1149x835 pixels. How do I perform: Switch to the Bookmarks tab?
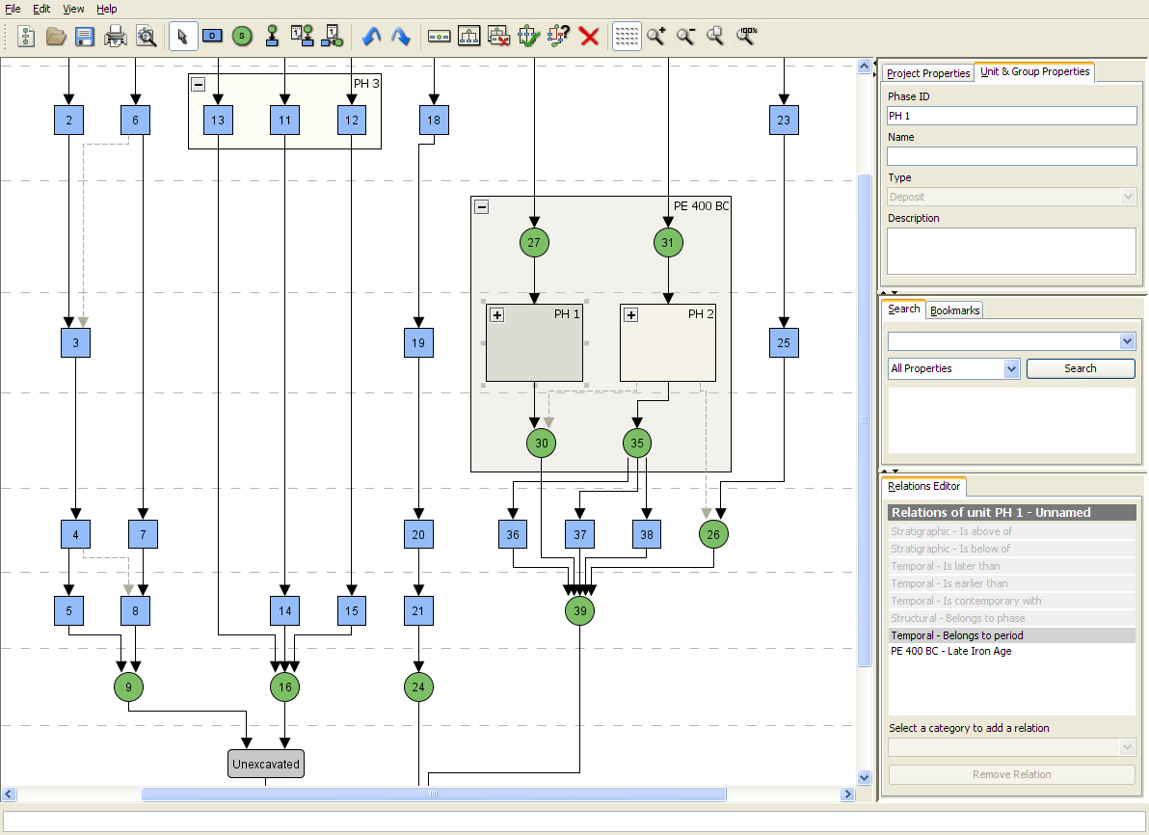954,310
